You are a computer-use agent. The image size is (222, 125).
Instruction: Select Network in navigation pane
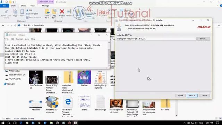click(9, 84)
